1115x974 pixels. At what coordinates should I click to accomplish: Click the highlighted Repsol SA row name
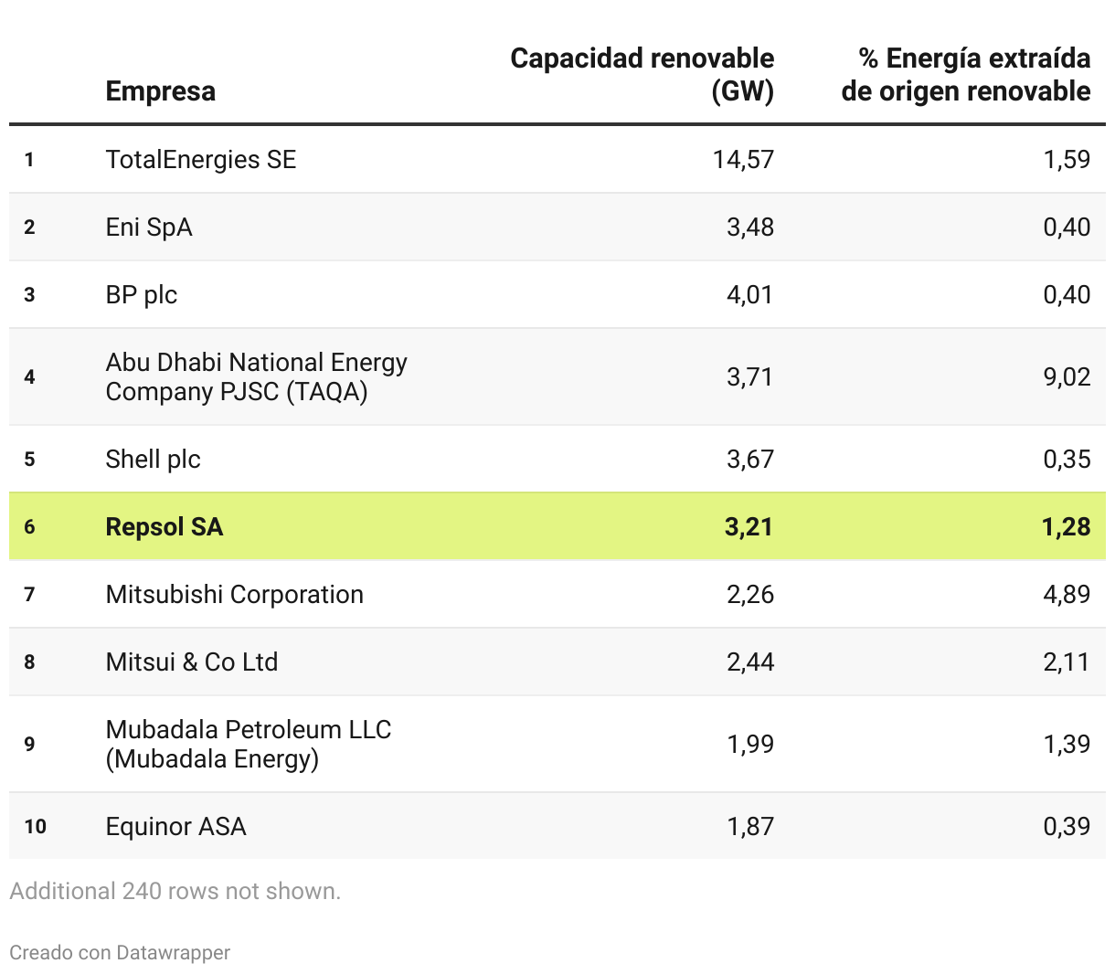point(165,527)
